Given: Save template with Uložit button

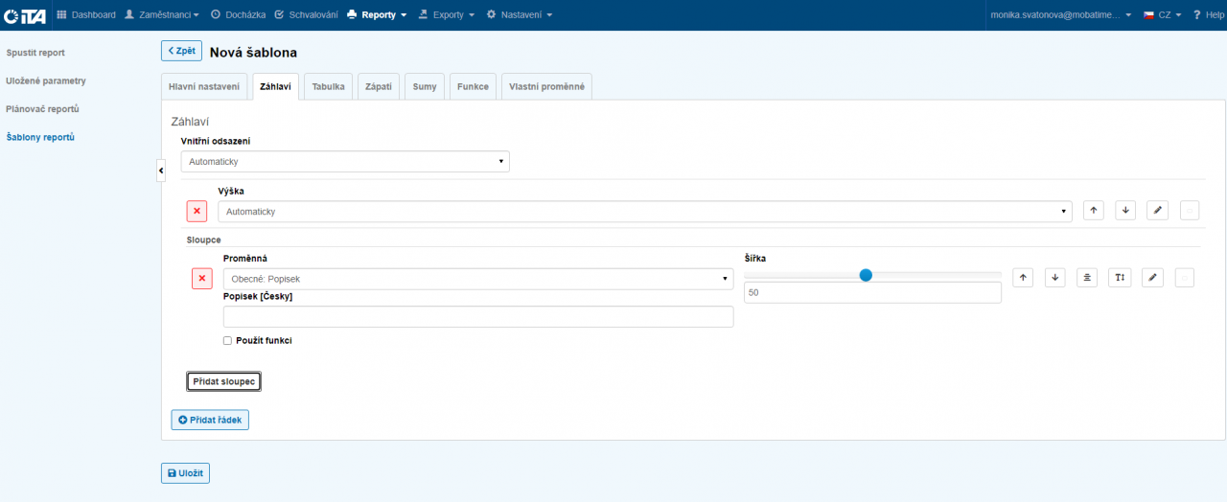Looking at the screenshot, I should pyautogui.click(x=185, y=473).
